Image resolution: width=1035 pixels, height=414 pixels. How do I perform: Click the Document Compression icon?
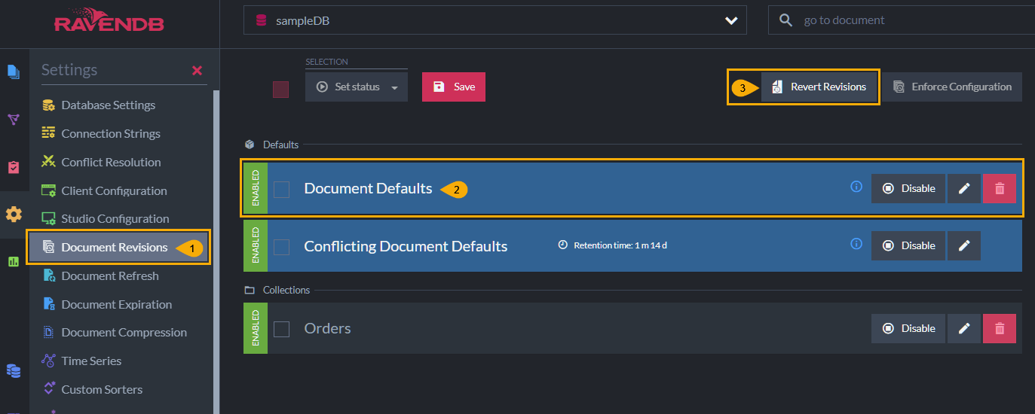click(48, 332)
